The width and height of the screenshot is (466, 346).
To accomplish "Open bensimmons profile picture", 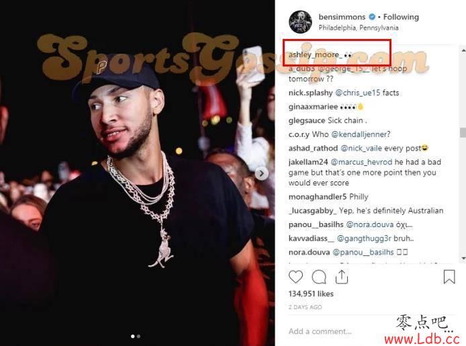I will click(300, 21).
